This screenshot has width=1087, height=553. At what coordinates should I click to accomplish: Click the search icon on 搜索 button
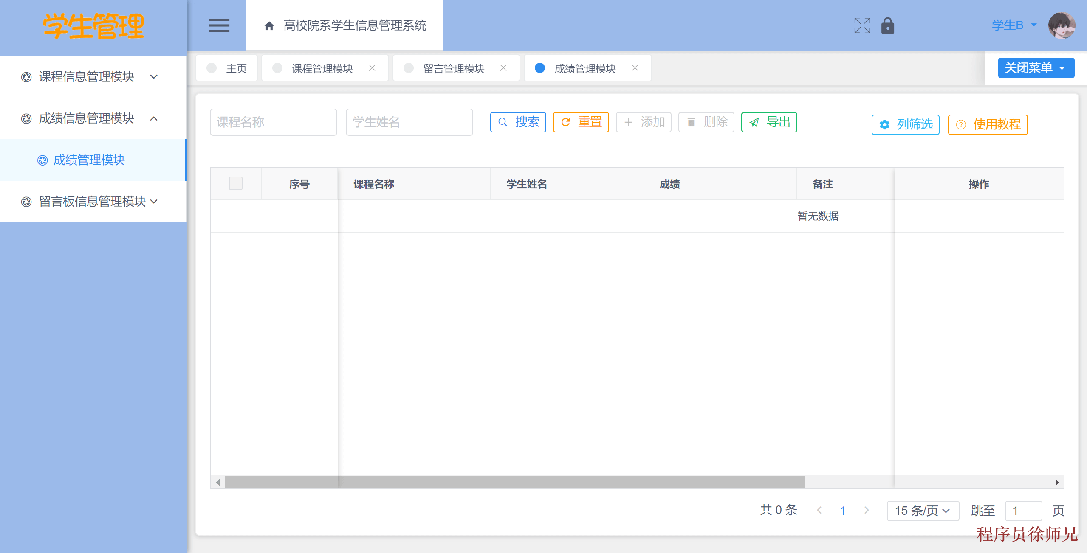(503, 122)
